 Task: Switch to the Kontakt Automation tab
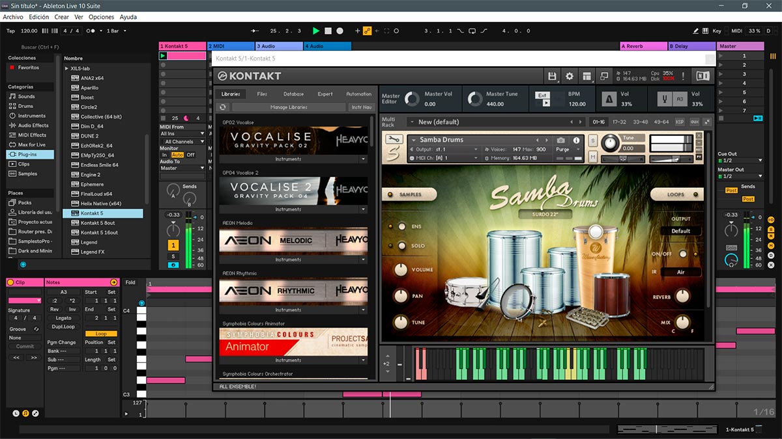tap(358, 94)
